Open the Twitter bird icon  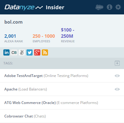30,52
